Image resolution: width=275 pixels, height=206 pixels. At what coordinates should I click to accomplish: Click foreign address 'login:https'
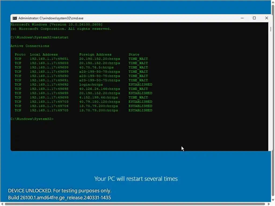pyautogui.click(x=91, y=84)
